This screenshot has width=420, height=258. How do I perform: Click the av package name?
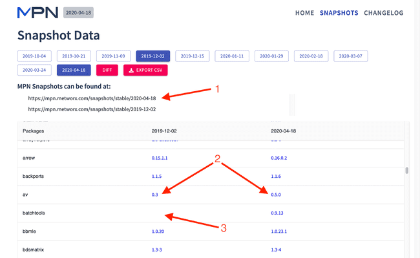pos(25,195)
